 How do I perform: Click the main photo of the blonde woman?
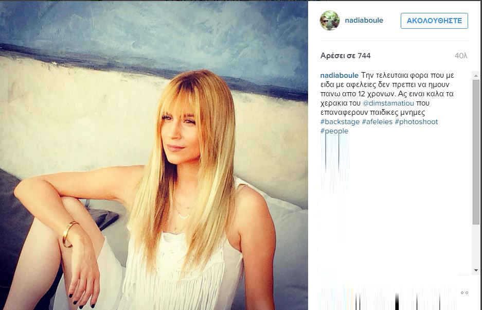(x=154, y=156)
